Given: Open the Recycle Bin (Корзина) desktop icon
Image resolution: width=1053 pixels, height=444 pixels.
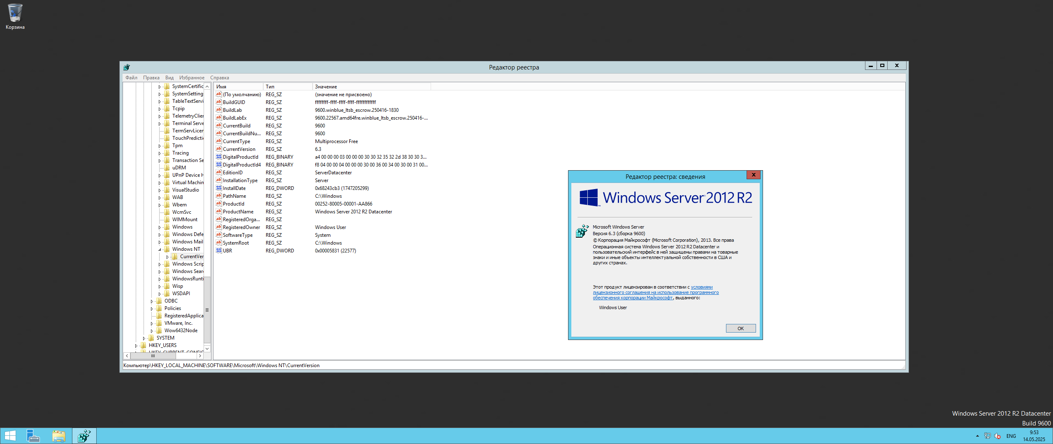Looking at the screenshot, I should tap(15, 16).
